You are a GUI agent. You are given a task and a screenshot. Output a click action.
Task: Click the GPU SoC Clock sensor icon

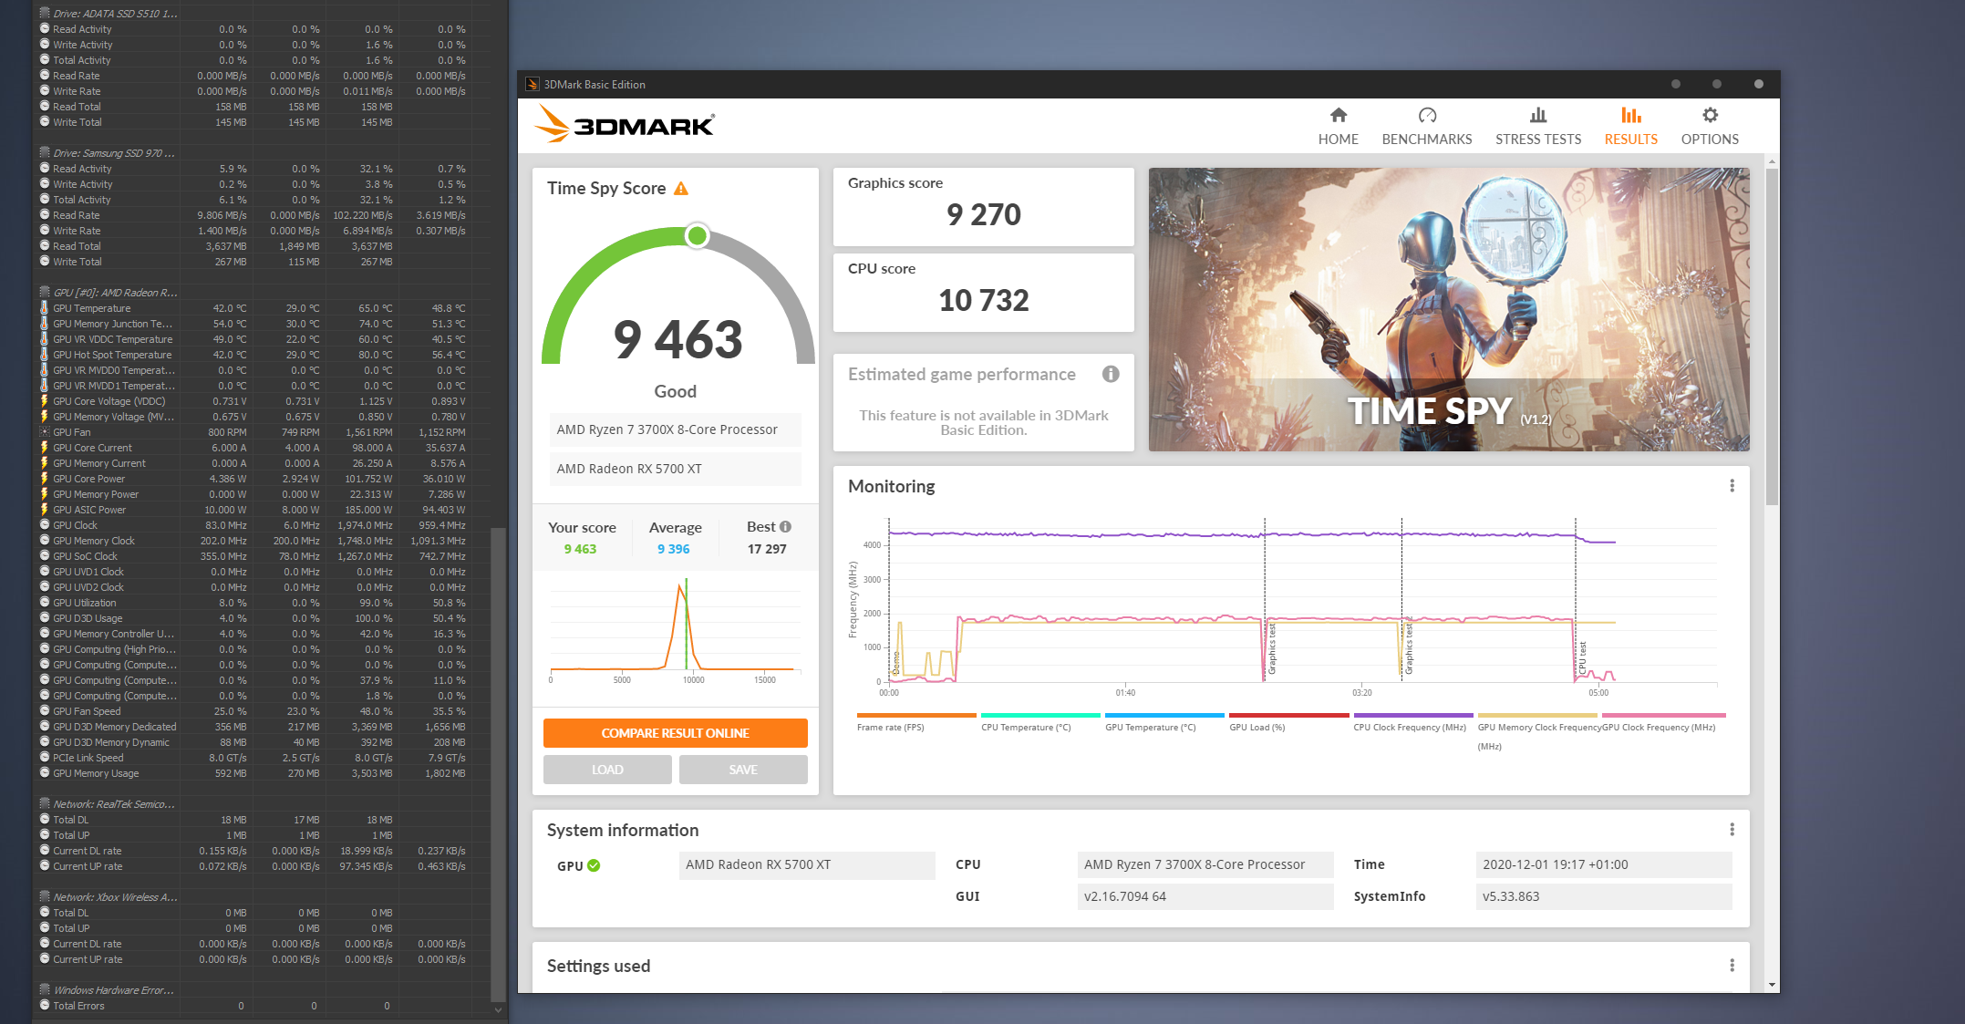[x=44, y=556]
